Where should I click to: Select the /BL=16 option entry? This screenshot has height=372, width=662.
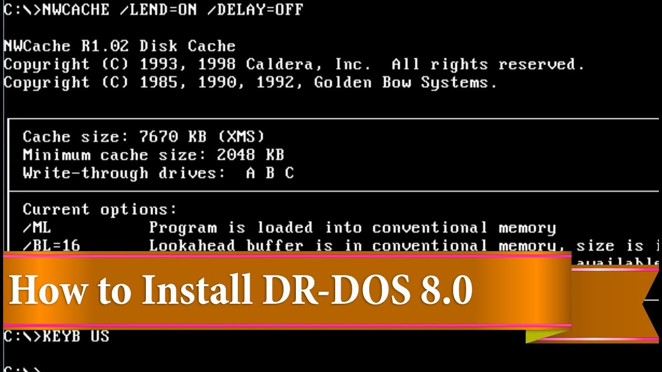tap(51, 245)
